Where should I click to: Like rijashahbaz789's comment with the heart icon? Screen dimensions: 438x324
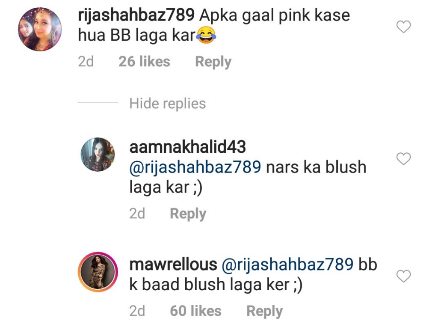coord(404,27)
